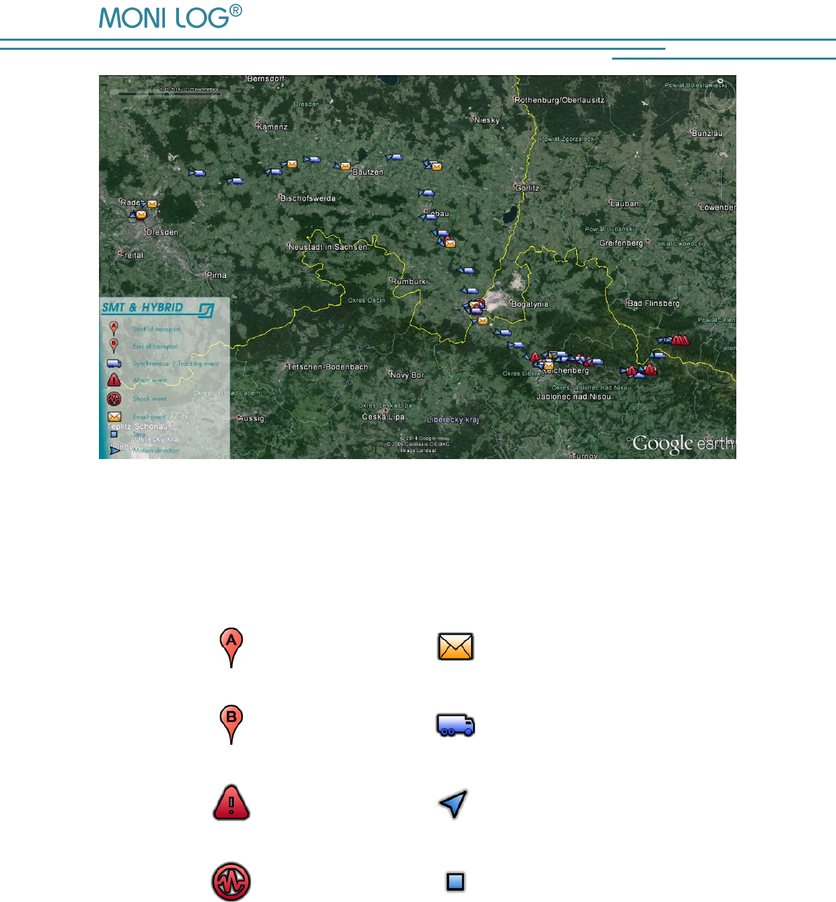Click the A pin in the SMT & HYBRID legend
This screenshot has width=836, height=902.
pos(114,329)
